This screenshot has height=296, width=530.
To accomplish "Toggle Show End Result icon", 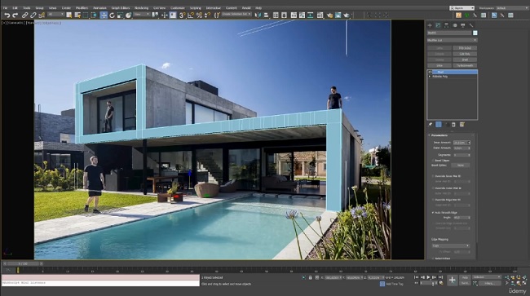I will tap(439, 125).
